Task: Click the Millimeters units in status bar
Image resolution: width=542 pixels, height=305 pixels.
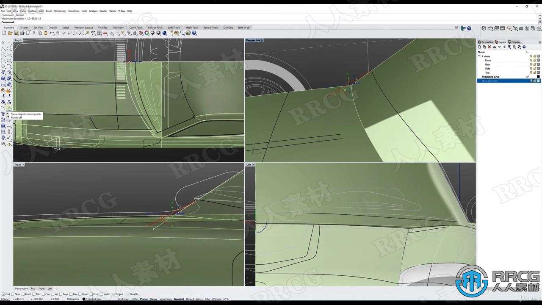Action: (73, 299)
